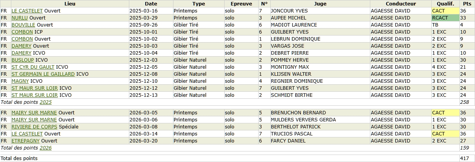Image resolution: width=475 pixels, height=162 pixels.
Task: Select the green RCACT qualification cell
Action: click(445, 18)
